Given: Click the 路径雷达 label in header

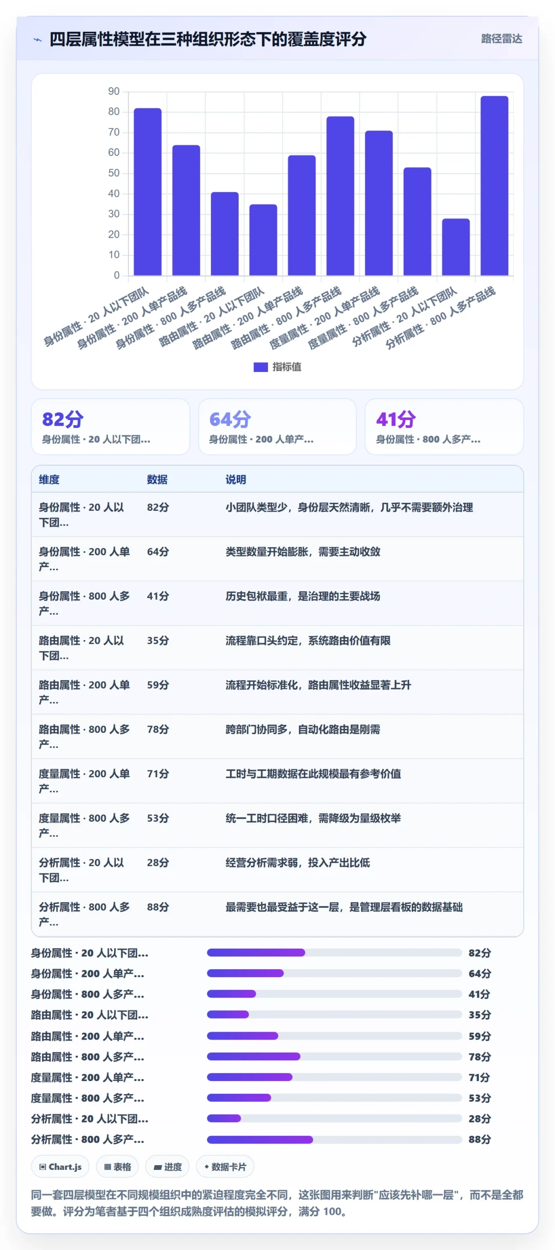Looking at the screenshot, I should (x=501, y=39).
